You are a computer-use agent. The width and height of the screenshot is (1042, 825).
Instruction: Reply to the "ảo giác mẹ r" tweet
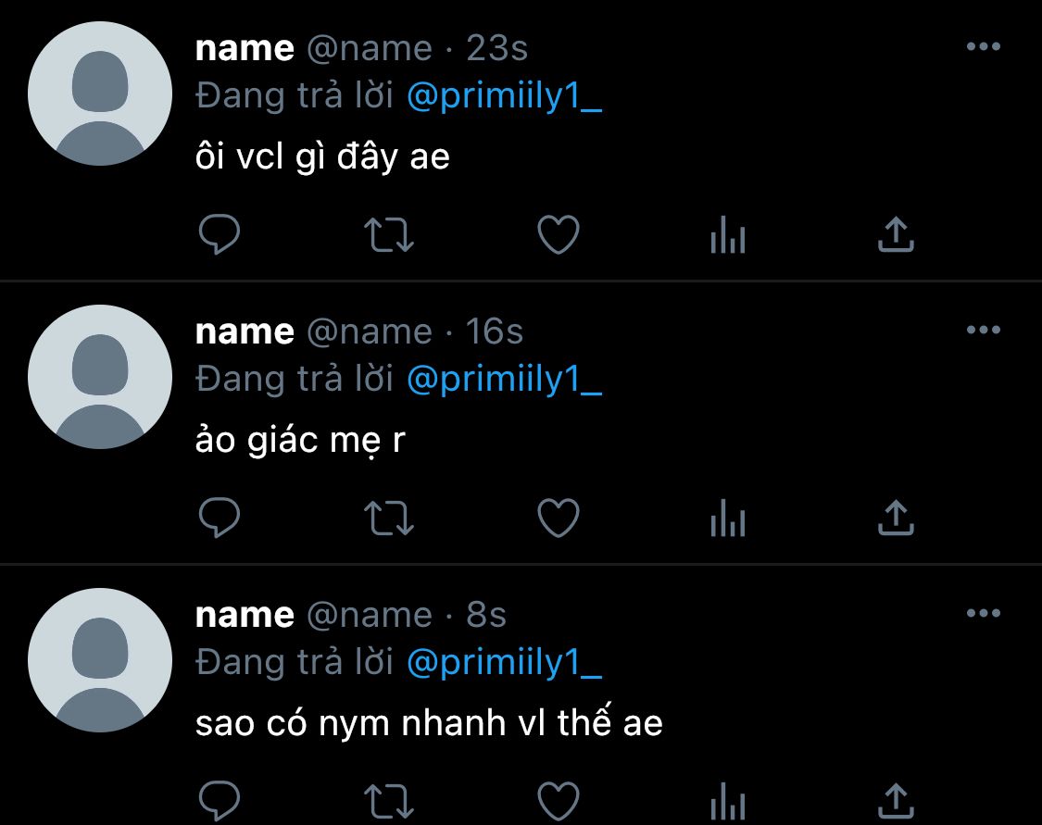coord(220,518)
